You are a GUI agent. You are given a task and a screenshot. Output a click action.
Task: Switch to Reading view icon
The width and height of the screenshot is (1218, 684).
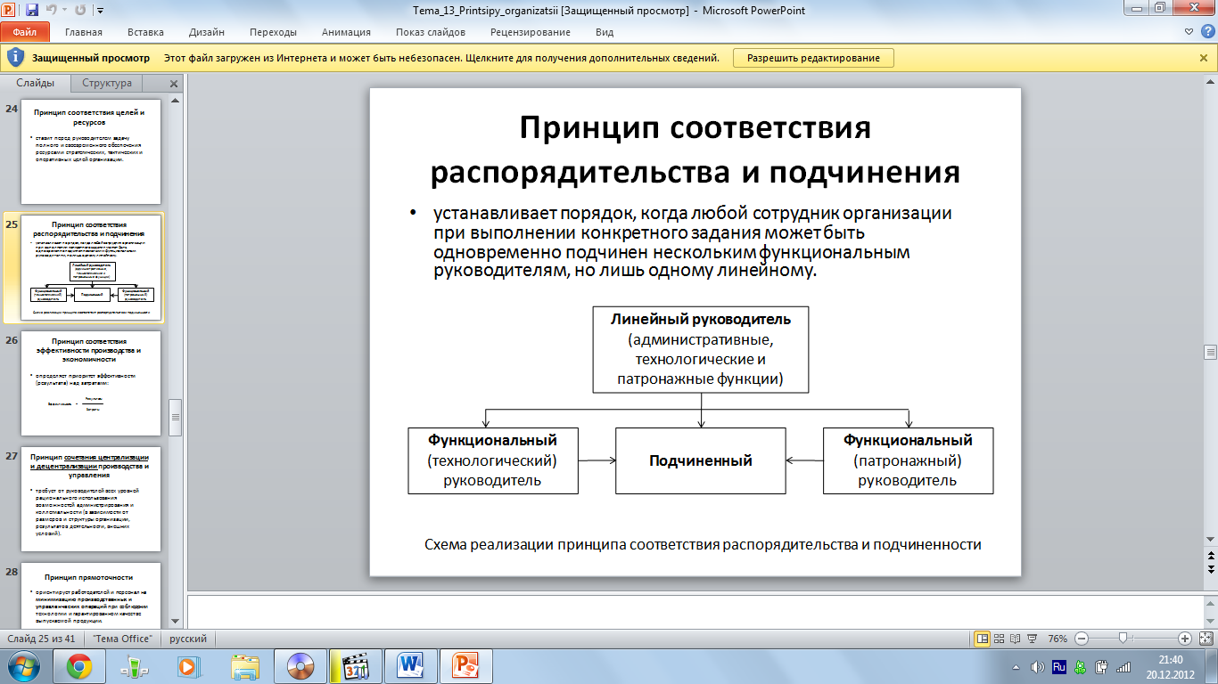point(1014,639)
